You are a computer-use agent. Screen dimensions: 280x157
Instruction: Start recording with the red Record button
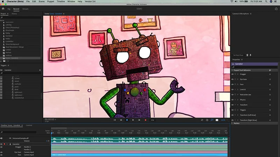[x=145, y=120]
